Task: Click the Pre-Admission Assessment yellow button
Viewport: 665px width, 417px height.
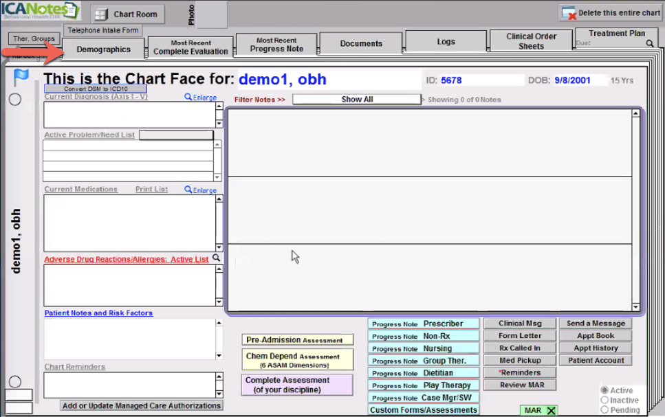Action: coord(297,340)
